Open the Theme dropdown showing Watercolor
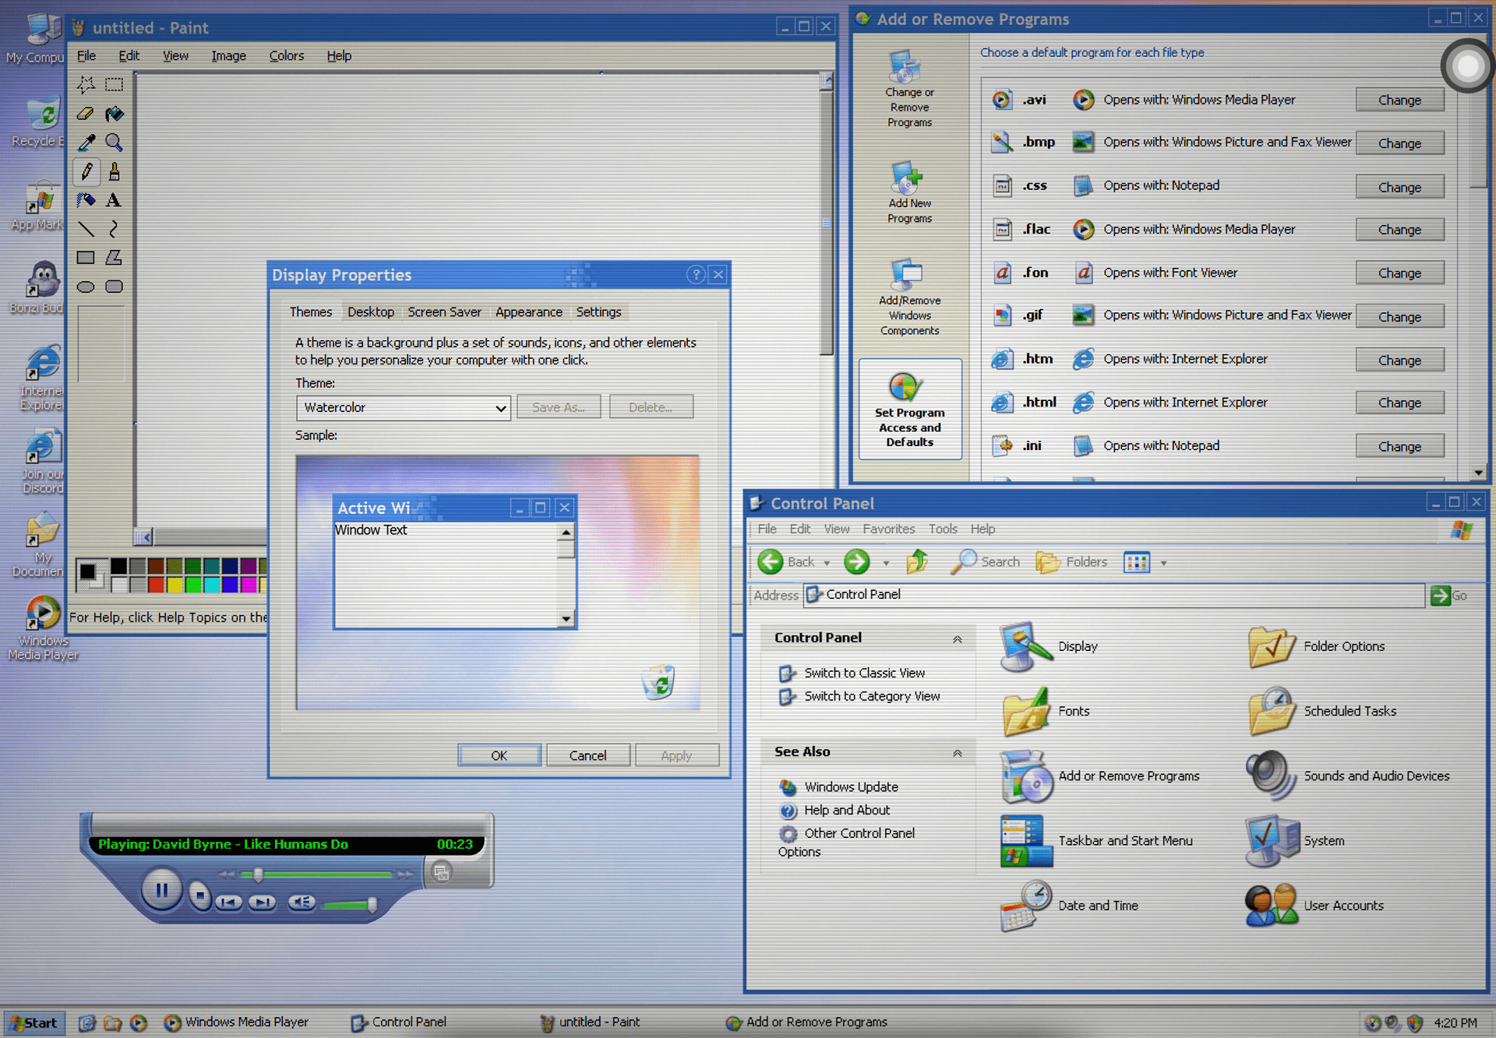The height and width of the screenshot is (1038, 1496). coord(500,408)
